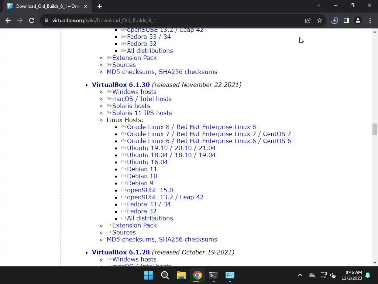The height and width of the screenshot is (284, 378).
Task: Open Oracle Linux 7 / CentOS 7 link
Action: coord(209,134)
